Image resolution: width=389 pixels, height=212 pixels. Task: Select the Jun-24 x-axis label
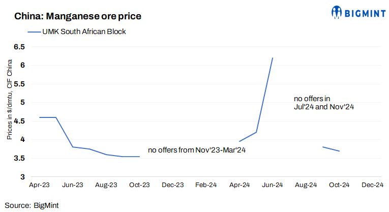click(273, 185)
